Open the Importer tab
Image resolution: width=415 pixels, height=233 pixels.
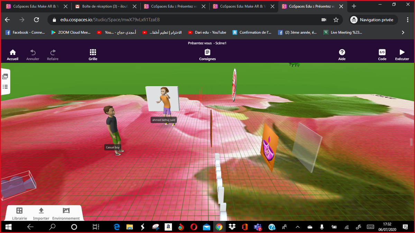point(41,214)
